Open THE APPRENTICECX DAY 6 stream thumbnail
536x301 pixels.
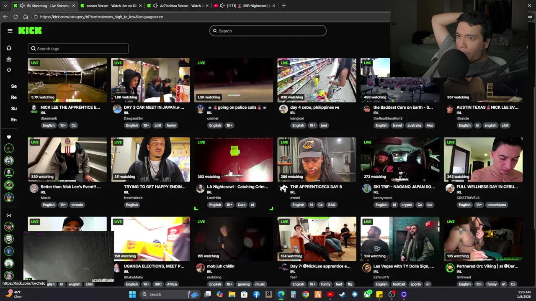pos(317,160)
